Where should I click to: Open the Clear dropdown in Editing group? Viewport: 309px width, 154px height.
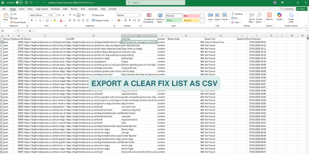pos(236,22)
